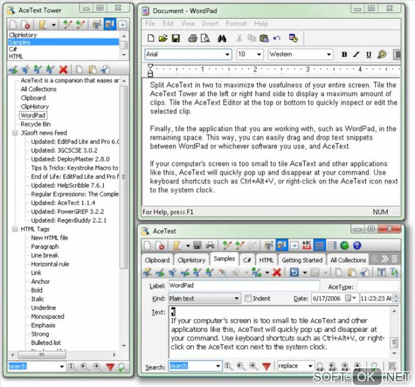Select the Samples collection in AceText Tower list
415x387 pixels.
(63, 42)
